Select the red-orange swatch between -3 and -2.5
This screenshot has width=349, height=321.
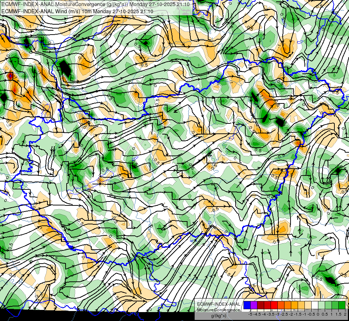click(281, 305)
